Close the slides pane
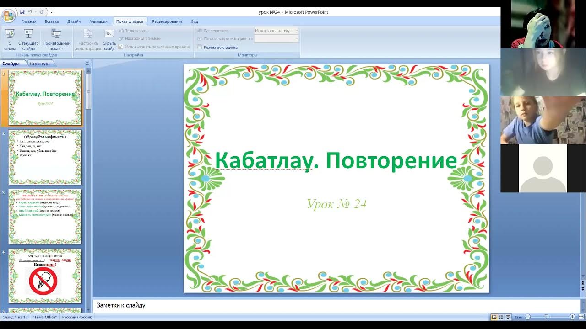This screenshot has width=586, height=329. click(87, 64)
